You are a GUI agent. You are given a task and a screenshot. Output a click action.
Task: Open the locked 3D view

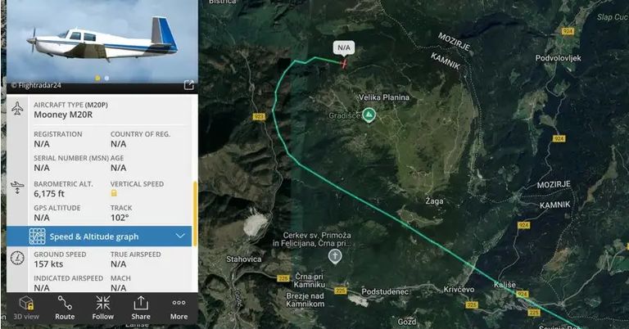point(26,308)
